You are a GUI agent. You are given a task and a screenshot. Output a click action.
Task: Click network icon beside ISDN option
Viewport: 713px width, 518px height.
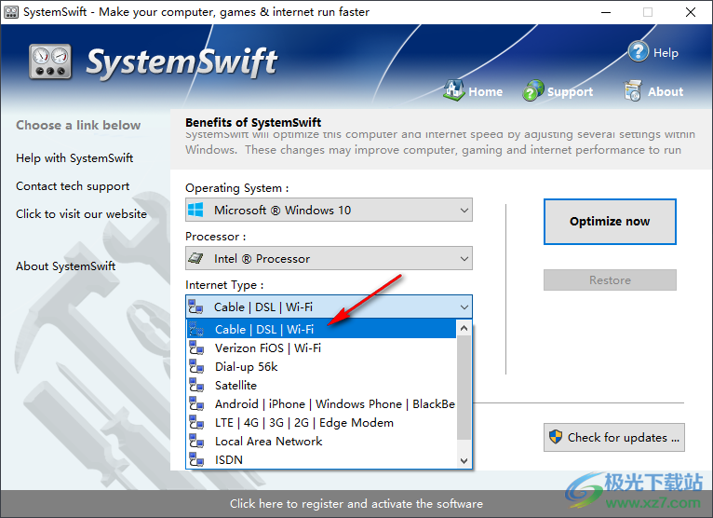pyautogui.click(x=196, y=459)
